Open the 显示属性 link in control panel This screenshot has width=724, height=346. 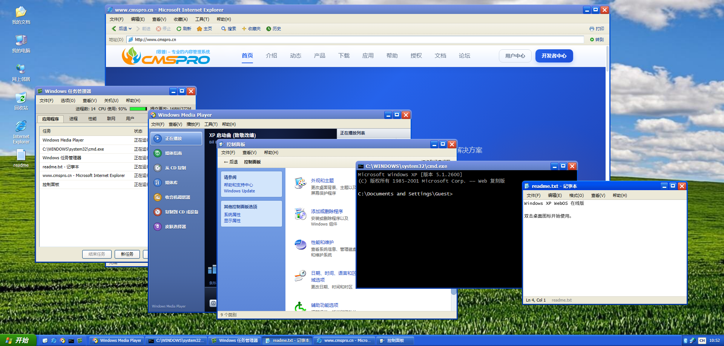point(232,221)
